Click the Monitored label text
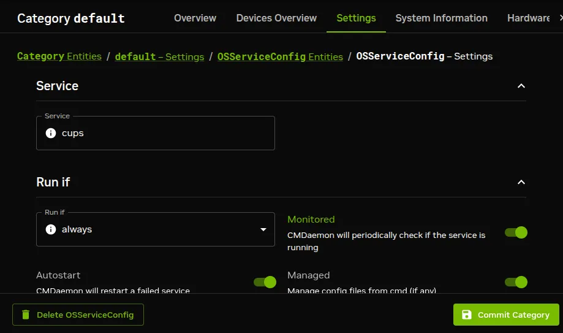The height and width of the screenshot is (333, 563). (311, 220)
